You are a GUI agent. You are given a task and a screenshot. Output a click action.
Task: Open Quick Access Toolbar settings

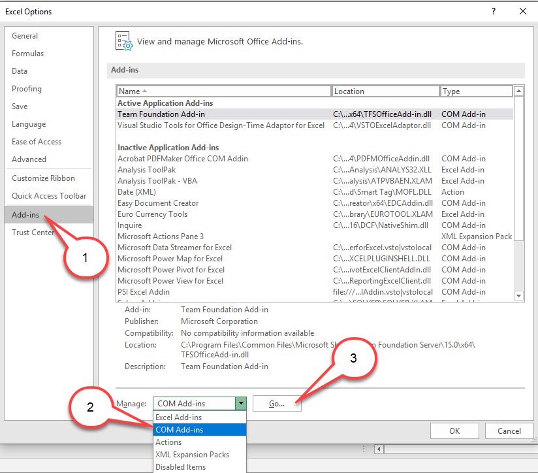[49, 196]
